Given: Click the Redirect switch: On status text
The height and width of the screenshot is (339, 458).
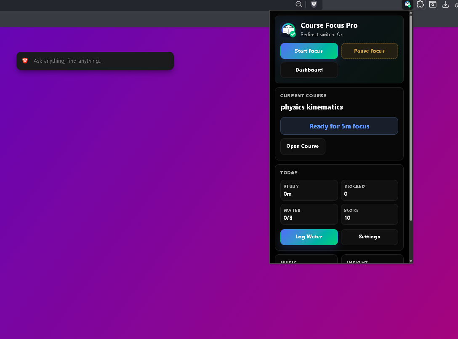Looking at the screenshot, I should (322, 35).
